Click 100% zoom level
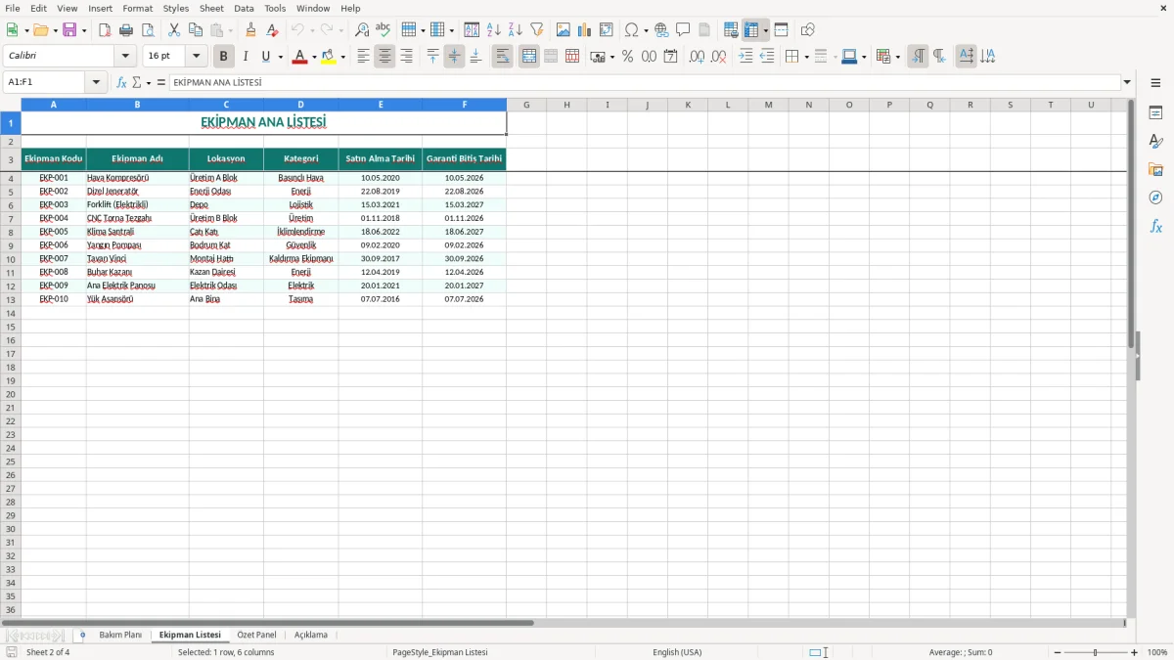 (1157, 652)
